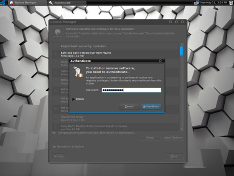Click the 80 updates have been selected status text
This screenshot has width=234, height=176.
(x=97, y=133)
